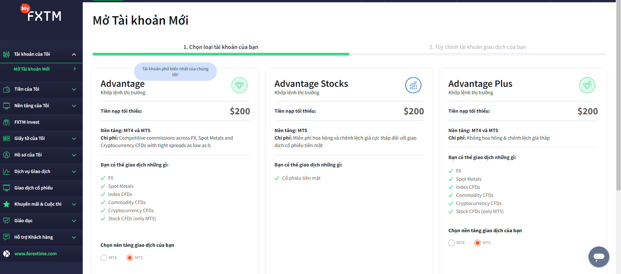Click the Advantage Stocks chart icon
The image size is (621, 274).
pyautogui.click(x=413, y=85)
